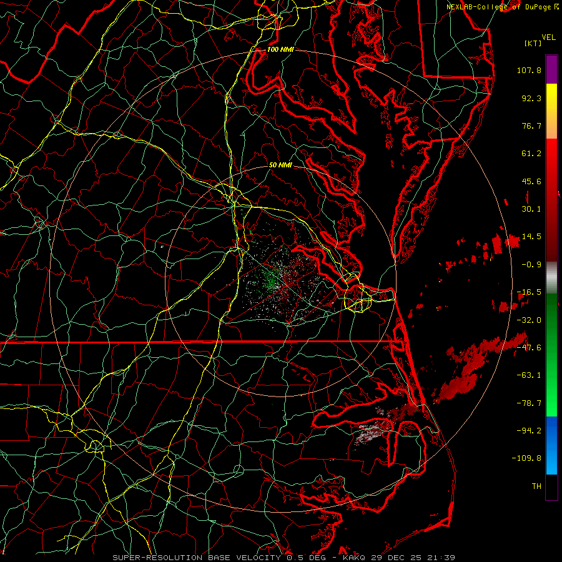The width and height of the screenshot is (562, 562).
Task: Click the gray near-zero segment of the color bar
Action: pos(551,278)
